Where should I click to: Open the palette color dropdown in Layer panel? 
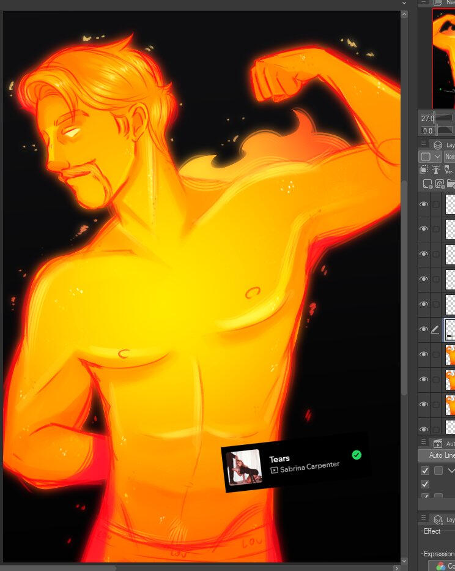coord(431,157)
